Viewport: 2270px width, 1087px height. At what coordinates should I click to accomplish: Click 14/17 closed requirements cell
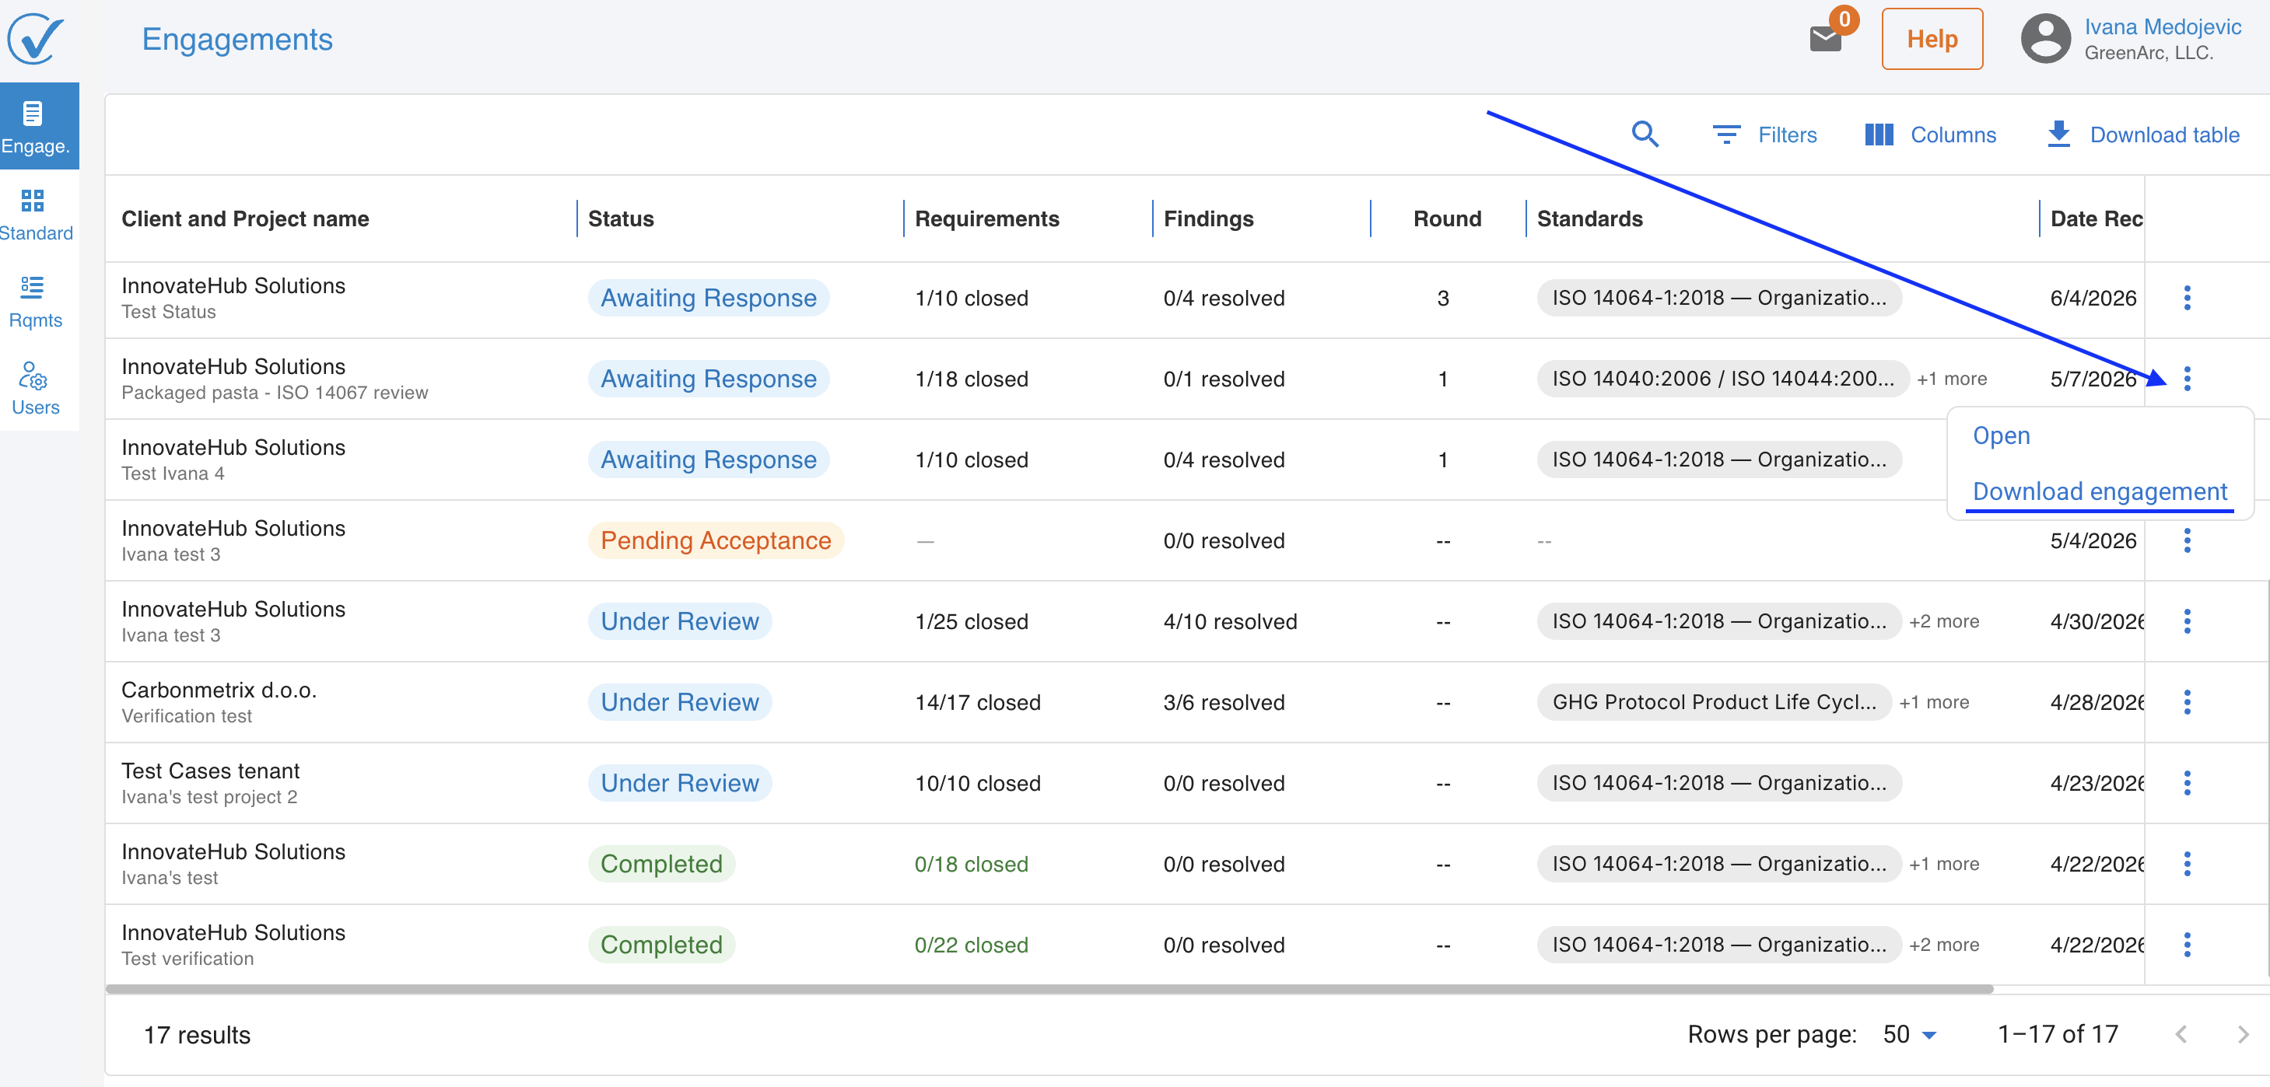pyautogui.click(x=977, y=702)
